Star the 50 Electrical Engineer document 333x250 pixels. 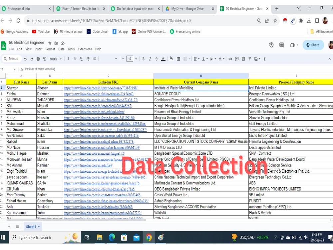point(50,43)
